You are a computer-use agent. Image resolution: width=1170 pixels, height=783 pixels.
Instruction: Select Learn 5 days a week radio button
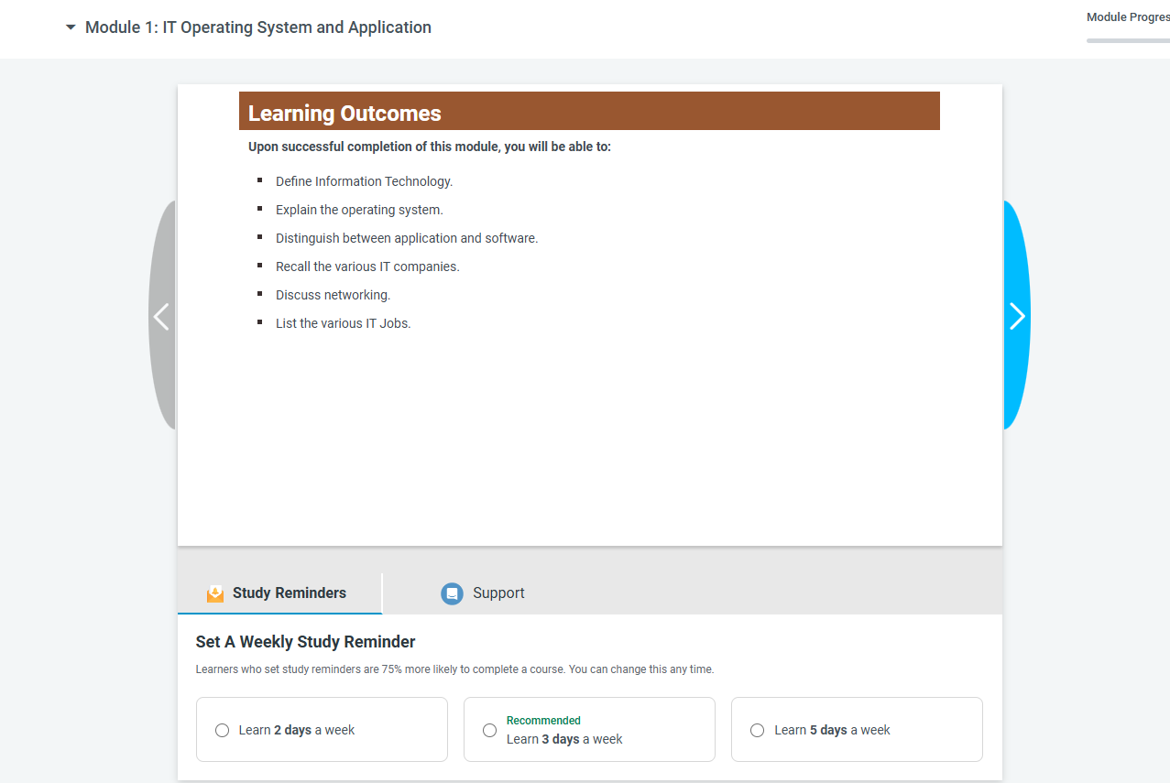pos(757,730)
